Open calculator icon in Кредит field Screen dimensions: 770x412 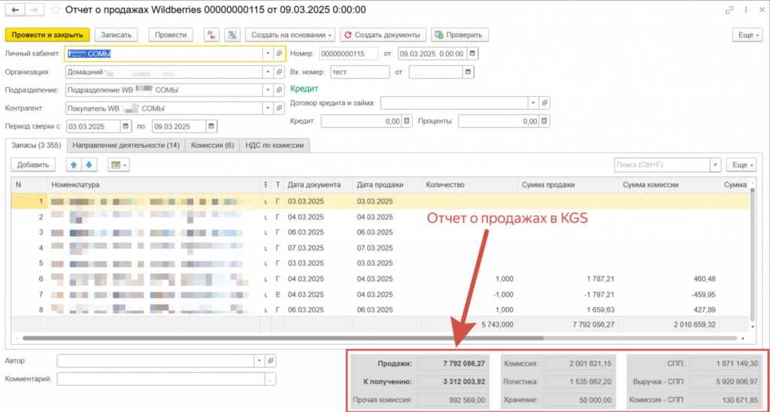coord(407,121)
